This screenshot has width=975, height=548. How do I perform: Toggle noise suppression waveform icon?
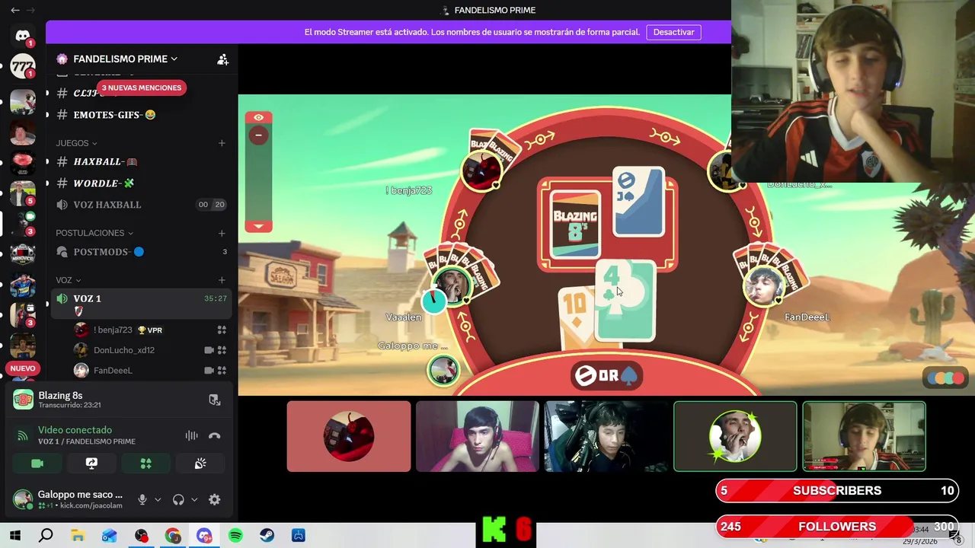[191, 435]
